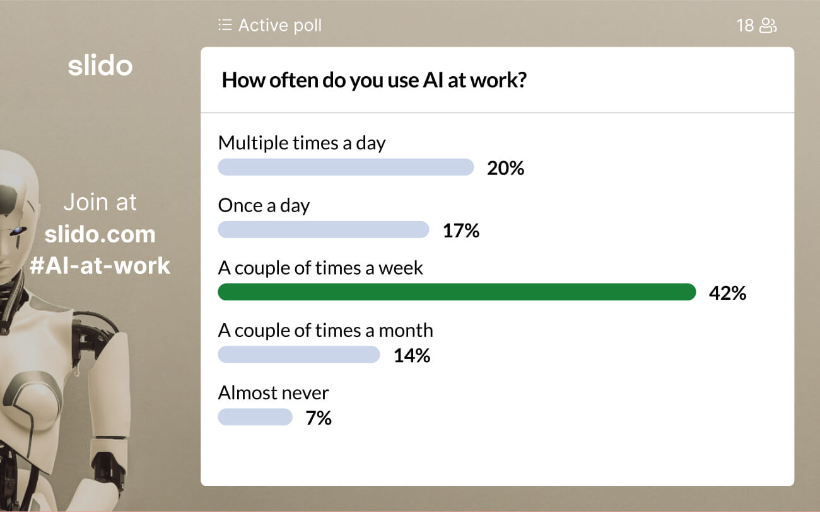Click the participants people icon
Viewport: 820px width, 512px height.
click(768, 25)
